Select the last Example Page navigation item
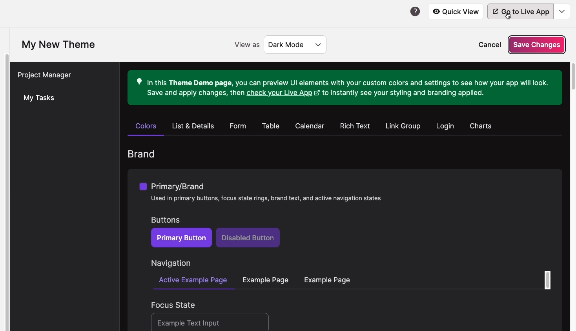The width and height of the screenshot is (576, 331). pos(327,280)
